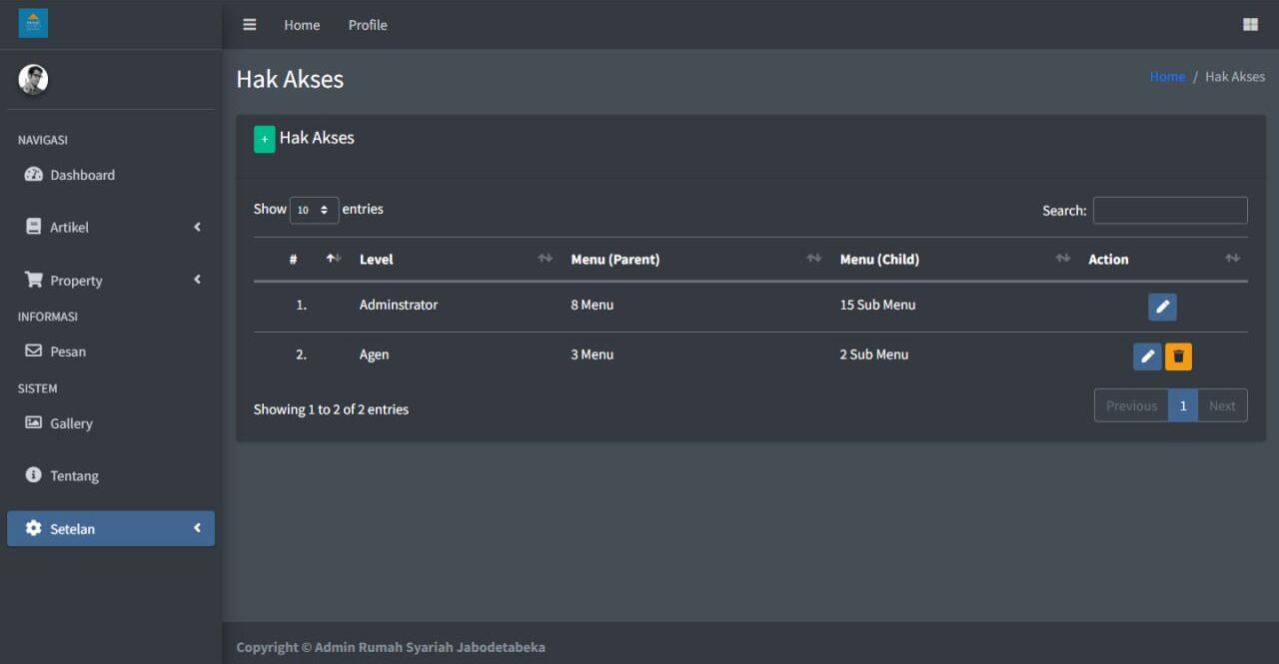Click the grid icon in top-right corner
The image size is (1279, 664).
[x=1250, y=25]
